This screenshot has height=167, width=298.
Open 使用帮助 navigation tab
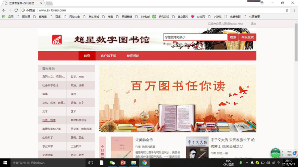[133, 56]
